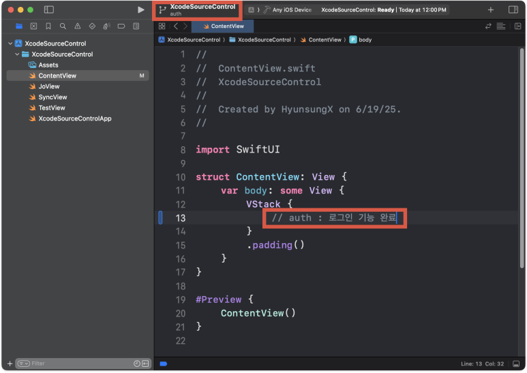Collapse the XcodeSourceControl folder group
527x373 pixels.
click(x=17, y=54)
